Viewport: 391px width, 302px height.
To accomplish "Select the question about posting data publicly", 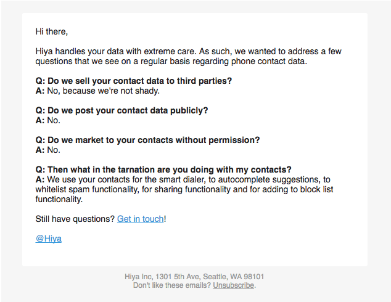I will point(122,110).
